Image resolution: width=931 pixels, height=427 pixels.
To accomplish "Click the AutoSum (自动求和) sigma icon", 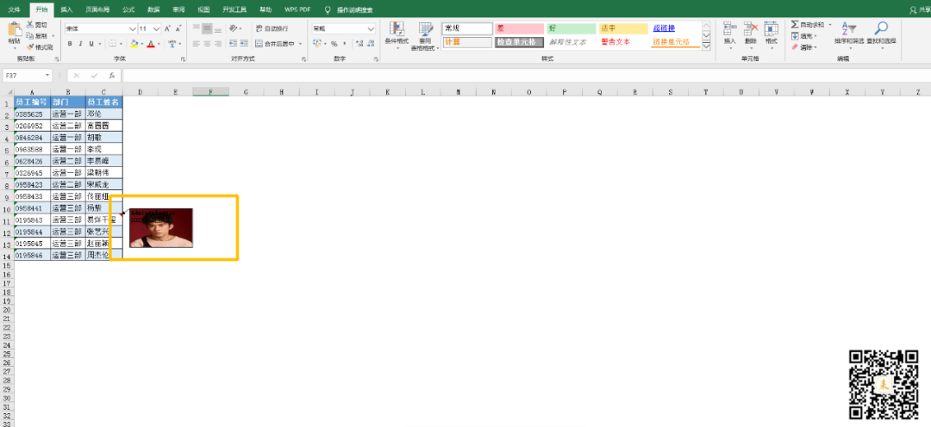I will pyautogui.click(x=795, y=25).
